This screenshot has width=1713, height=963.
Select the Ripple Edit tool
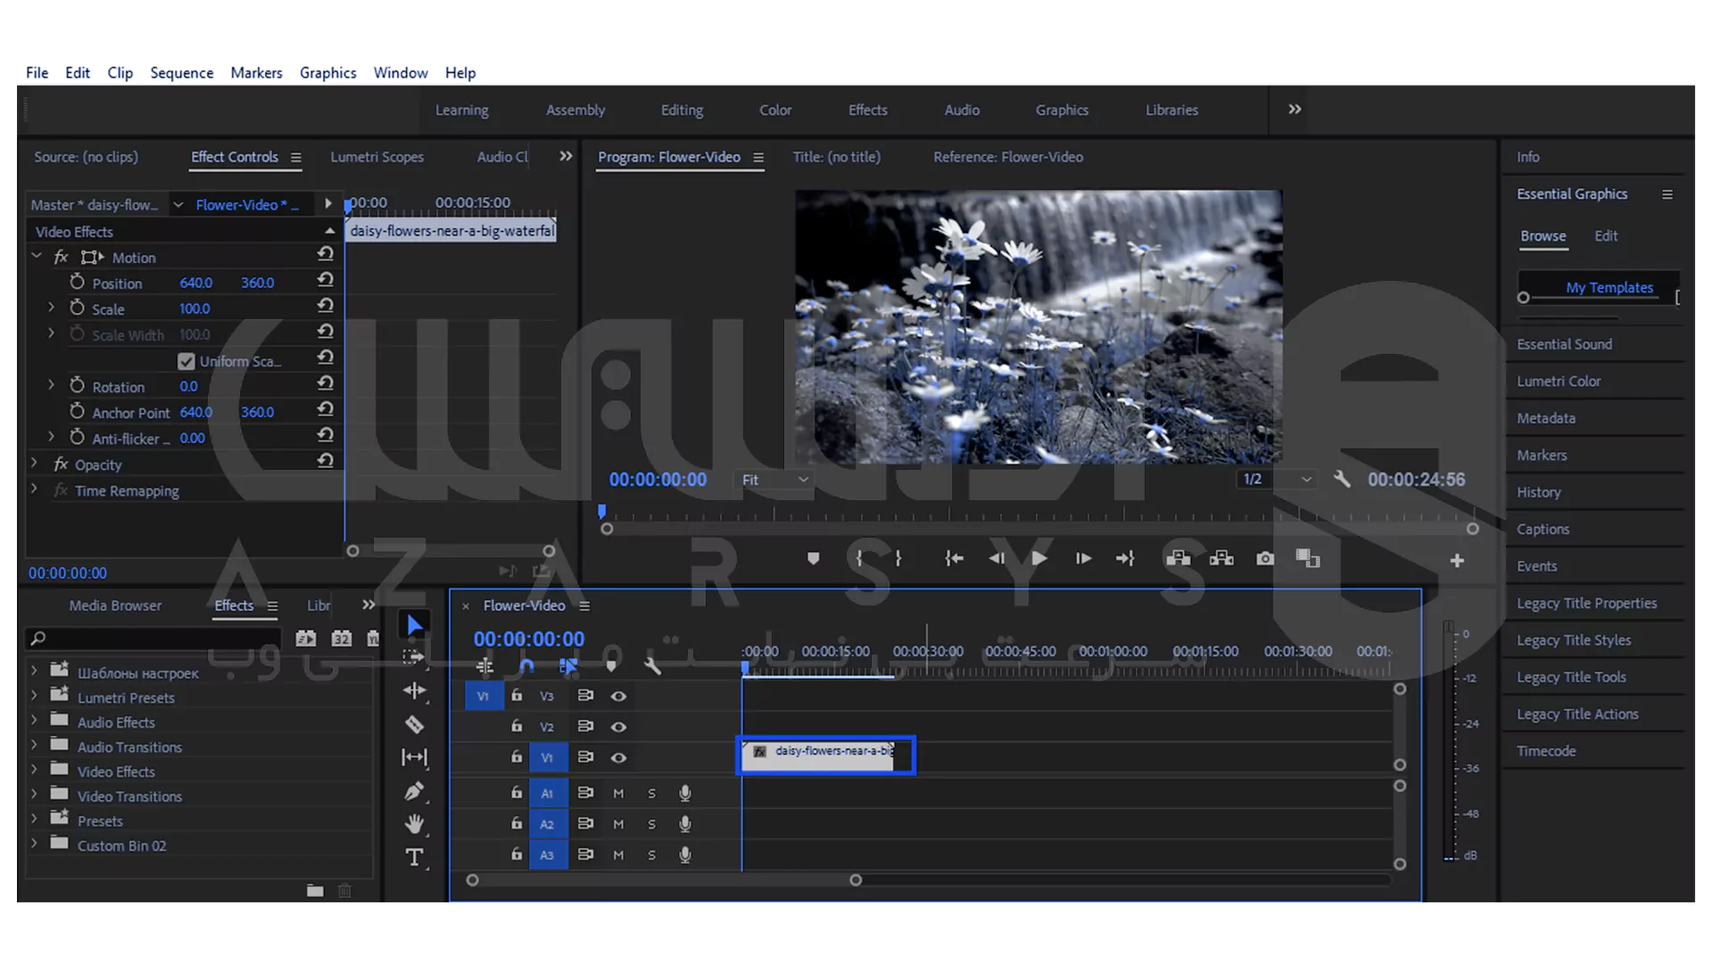pyautogui.click(x=414, y=690)
